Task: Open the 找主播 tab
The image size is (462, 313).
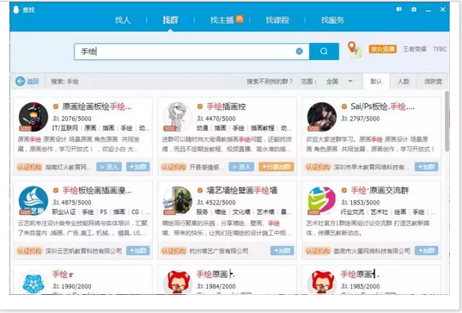Action: pos(222,20)
